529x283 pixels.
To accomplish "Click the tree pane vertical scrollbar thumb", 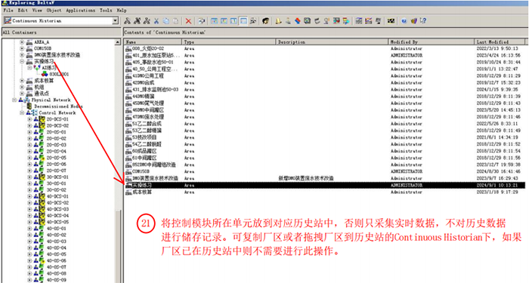I will [x=118, y=246].
